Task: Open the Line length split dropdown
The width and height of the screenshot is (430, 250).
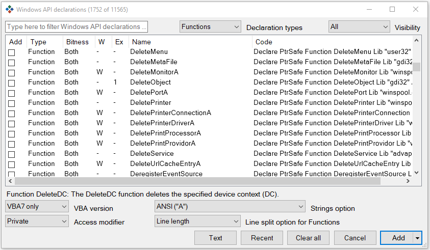Action: click(197, 221)
